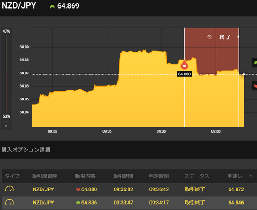Click red down arrow next to 64.880
Viewport: 257px width, 210px height.
78,189
